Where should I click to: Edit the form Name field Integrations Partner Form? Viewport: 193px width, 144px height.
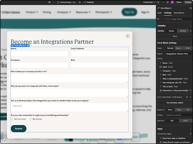[x=179, y=54]
